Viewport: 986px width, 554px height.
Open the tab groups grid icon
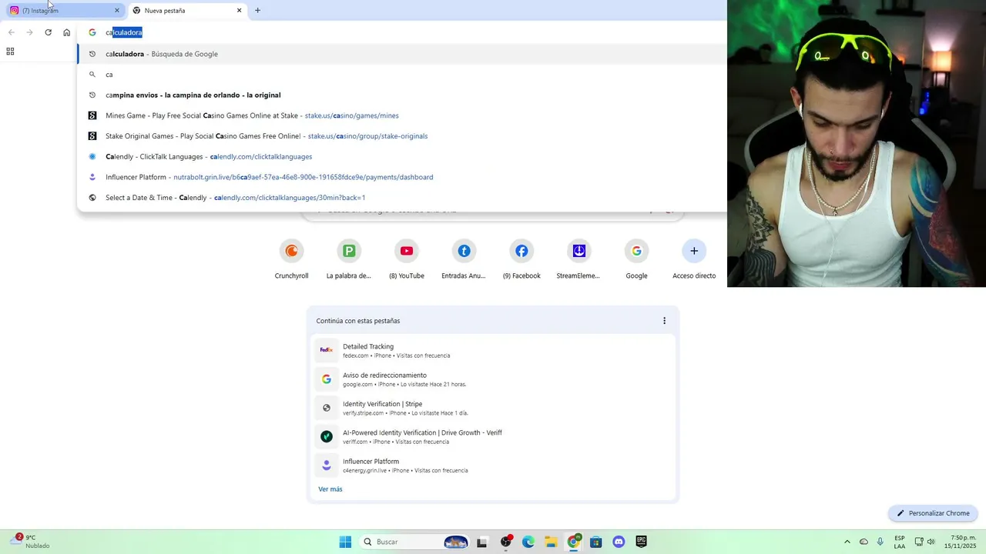(x=10, y=52)
